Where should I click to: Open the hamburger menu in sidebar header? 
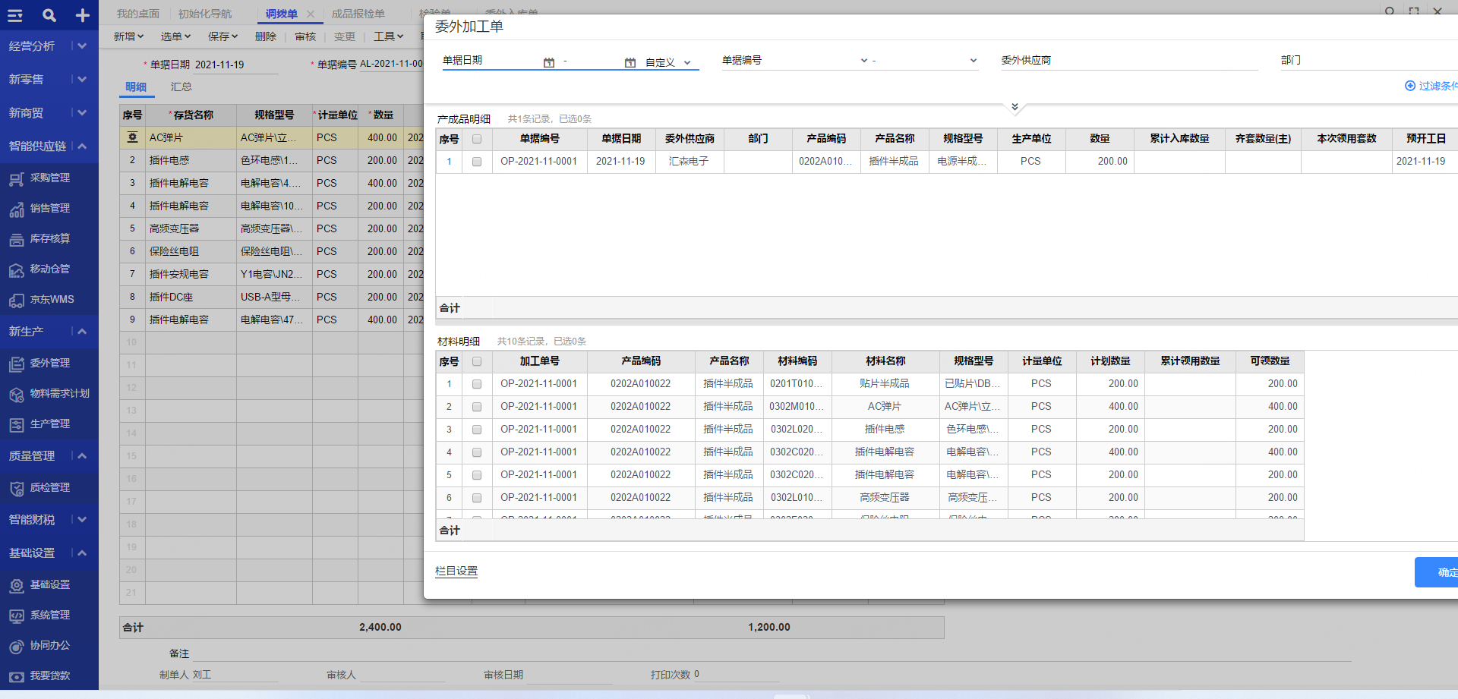[x=15, y=15]
